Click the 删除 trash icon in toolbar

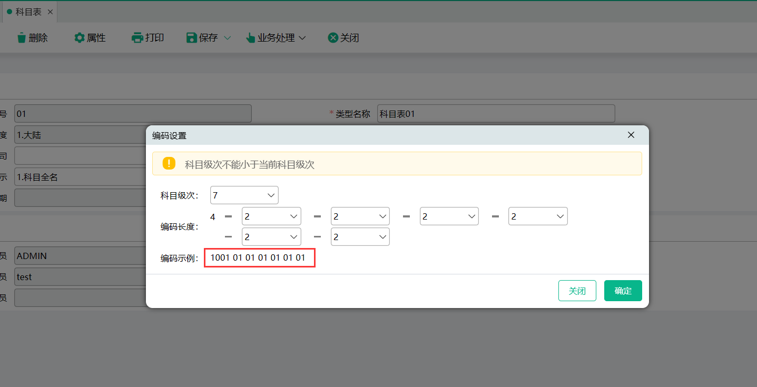(x=22, y=38)
